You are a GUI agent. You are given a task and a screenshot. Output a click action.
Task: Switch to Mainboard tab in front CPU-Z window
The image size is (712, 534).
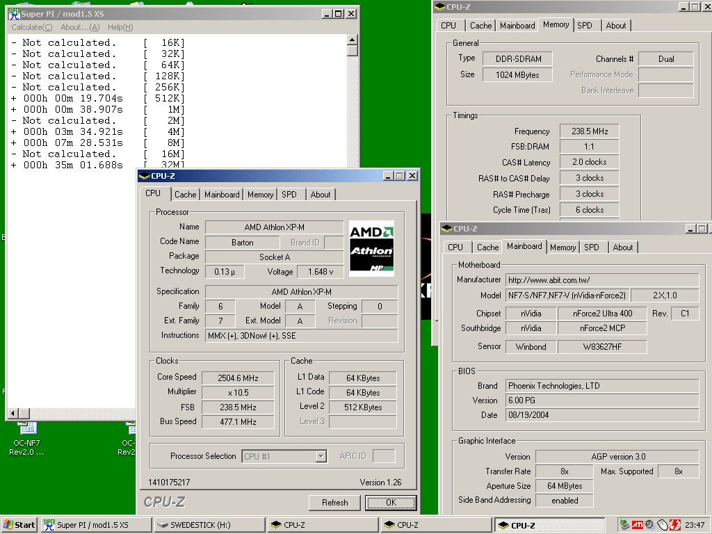tap(222, 195)
